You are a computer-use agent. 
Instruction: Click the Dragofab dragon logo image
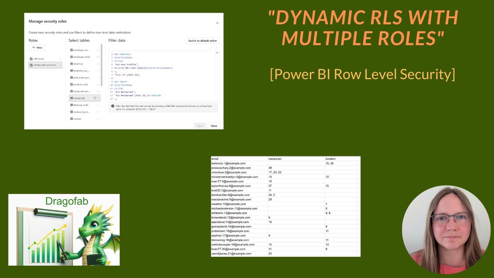coord(64,230)
